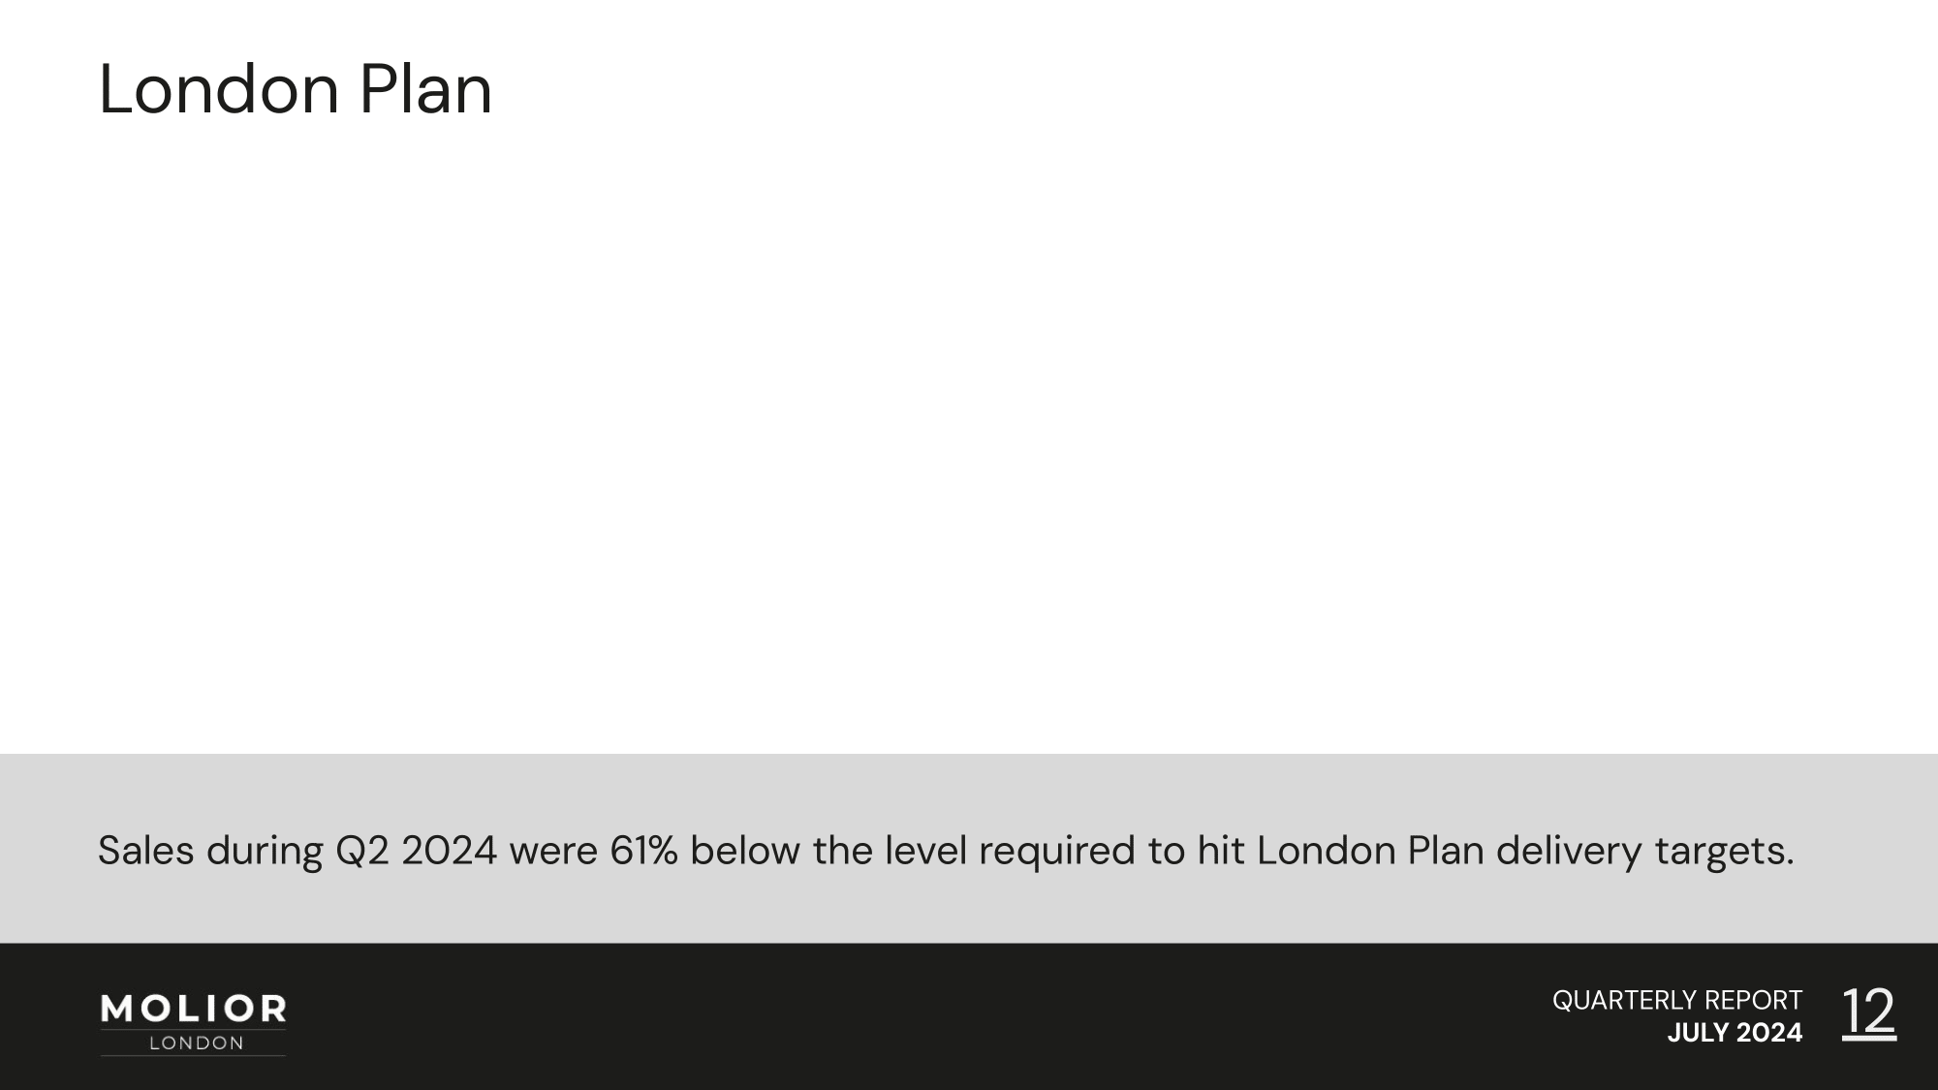
Task: Select the QUARTERLY REPORT footer label
Action: 1677,1000
